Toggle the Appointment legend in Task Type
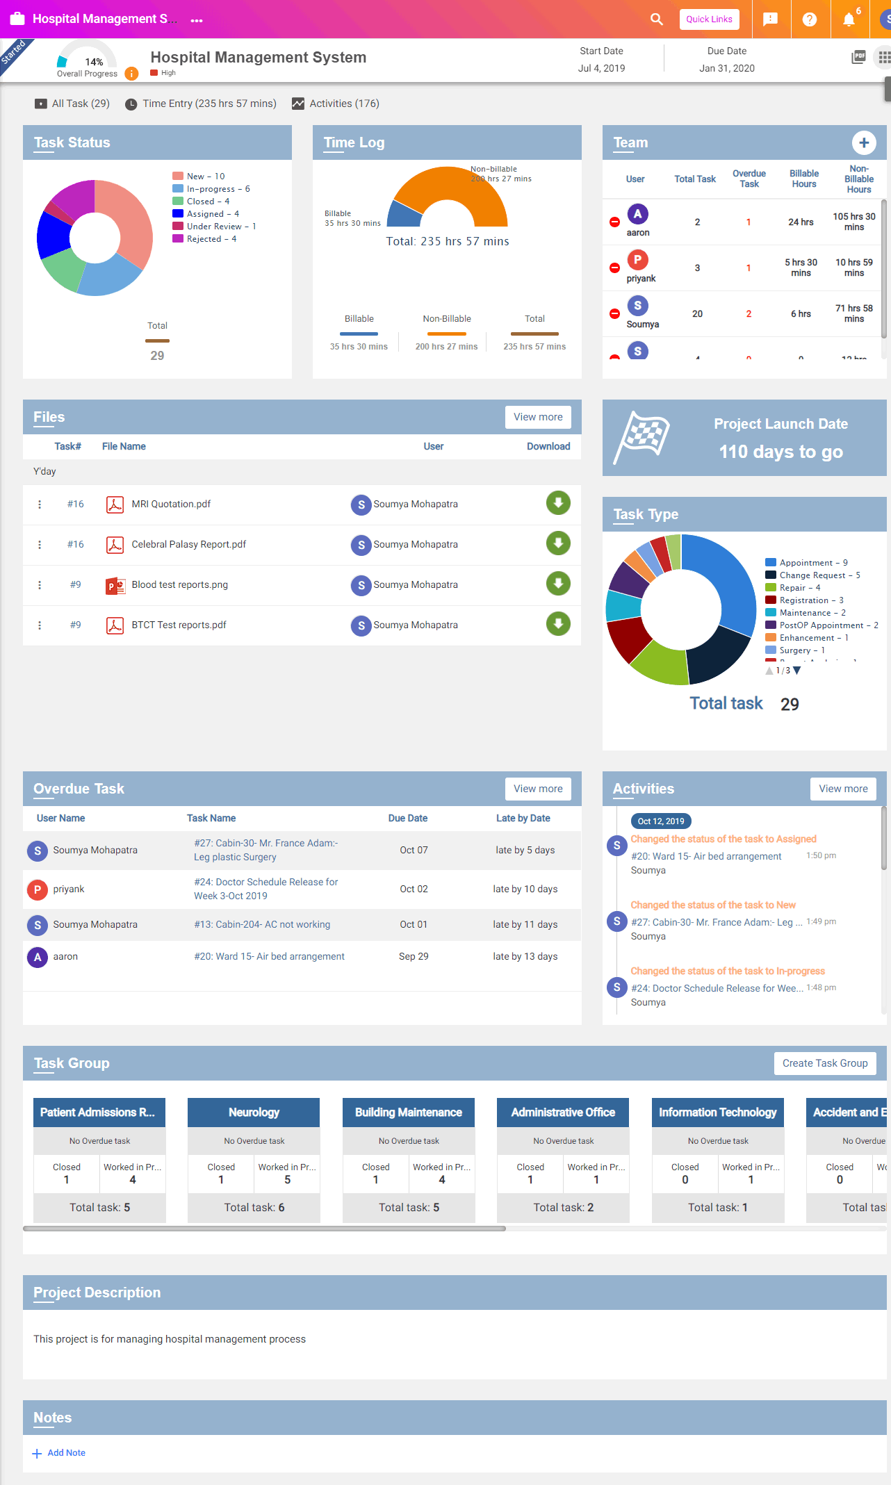The height and width of the screenshot is (1485, 891). coord(806,562)
